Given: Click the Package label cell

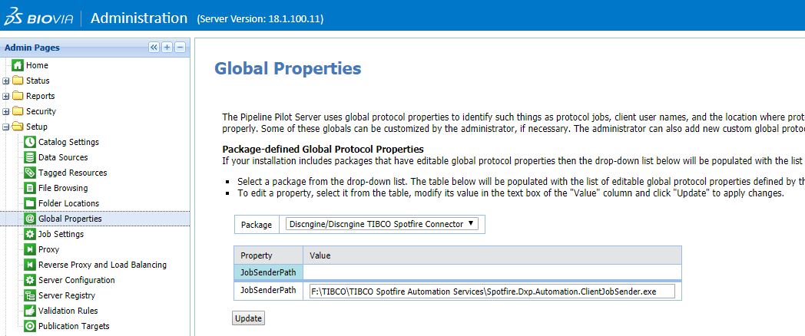Looking at the screenshot, I should point(257,224).
